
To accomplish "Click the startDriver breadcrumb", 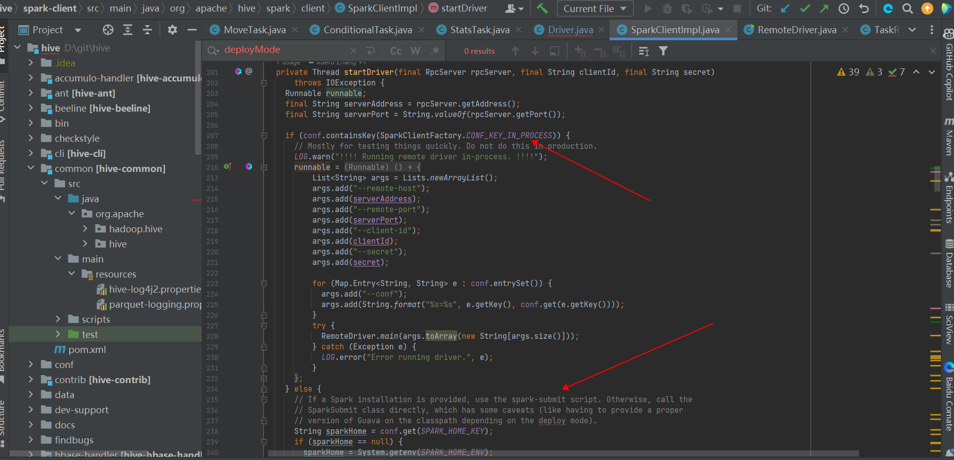I will (x=459, y=9).
